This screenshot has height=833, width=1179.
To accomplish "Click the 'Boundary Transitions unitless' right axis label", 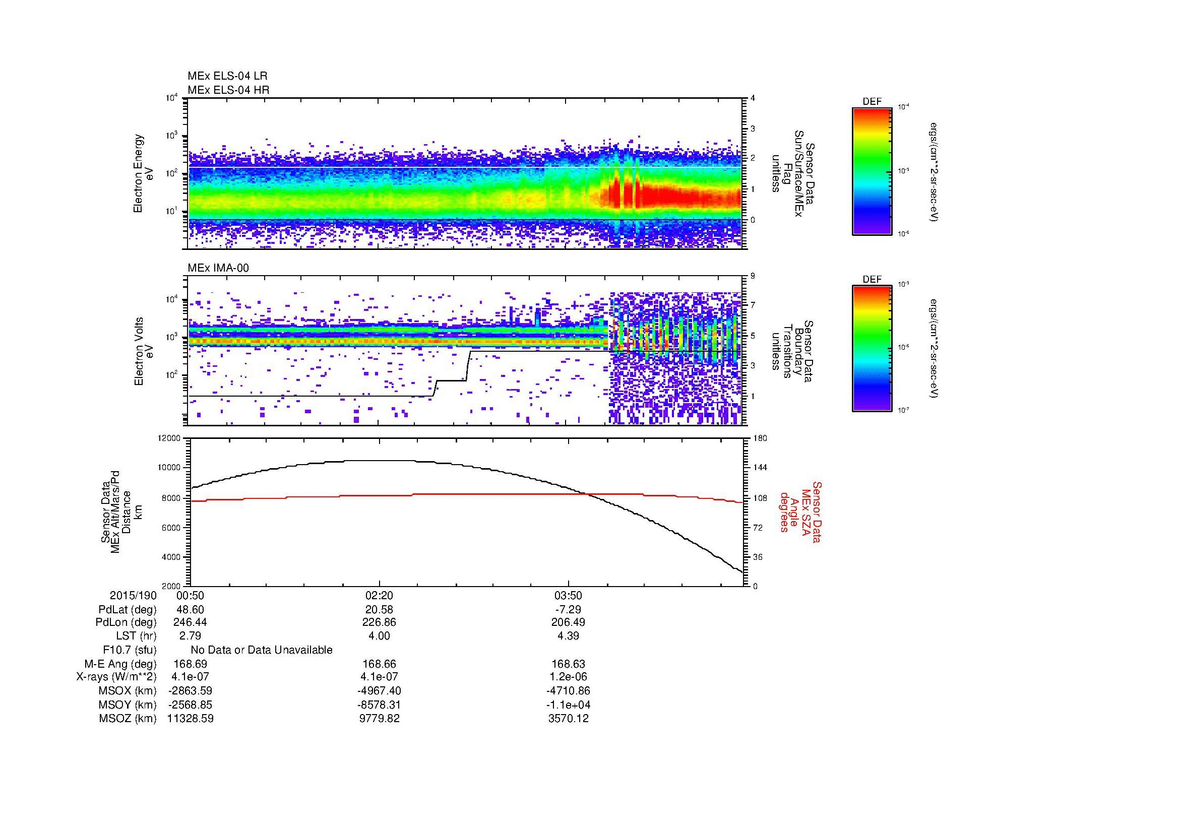I will [x=793, y=352].
